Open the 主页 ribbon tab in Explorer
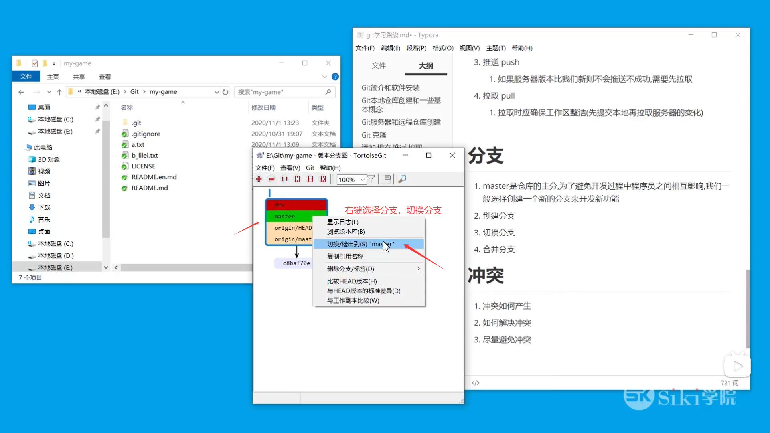The width and height of the screenshot is (770, 433). [53, 77]
